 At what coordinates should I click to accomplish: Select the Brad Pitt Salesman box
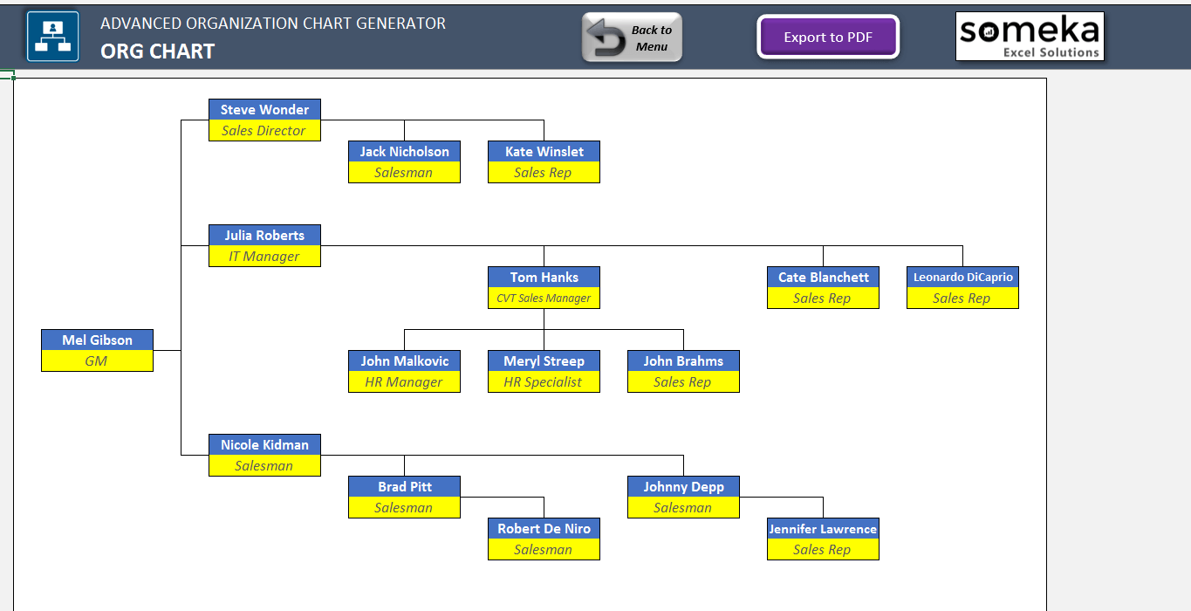tap(404, 497)
